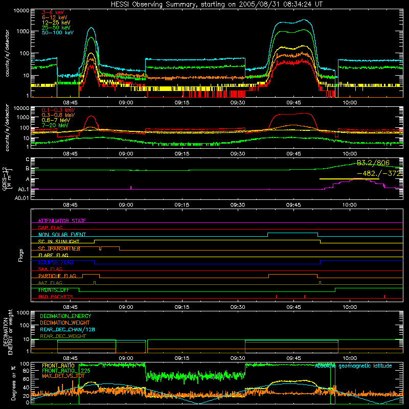Click the NON_SOLAR_EVENT flag label
Viewport: 409px width, 409px height.
tap(62, 235)
